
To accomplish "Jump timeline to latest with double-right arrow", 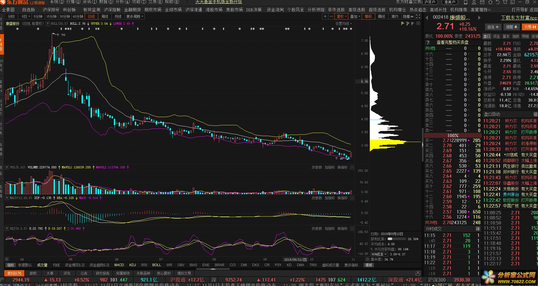I will coord(367,259).
